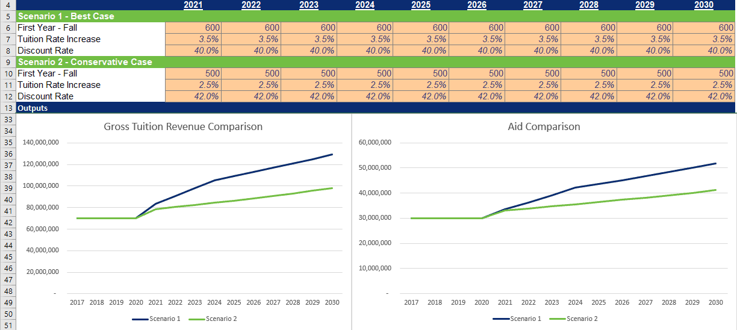The image size is (737, 330).
Task: Select the 2028 column header cell
Action: click(589, 5)
